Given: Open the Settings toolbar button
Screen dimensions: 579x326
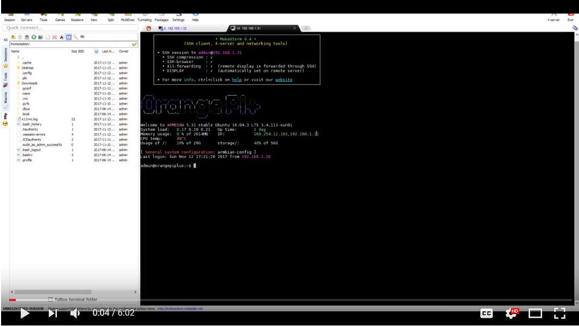Looking at the screenshot, I should [178, 18].
